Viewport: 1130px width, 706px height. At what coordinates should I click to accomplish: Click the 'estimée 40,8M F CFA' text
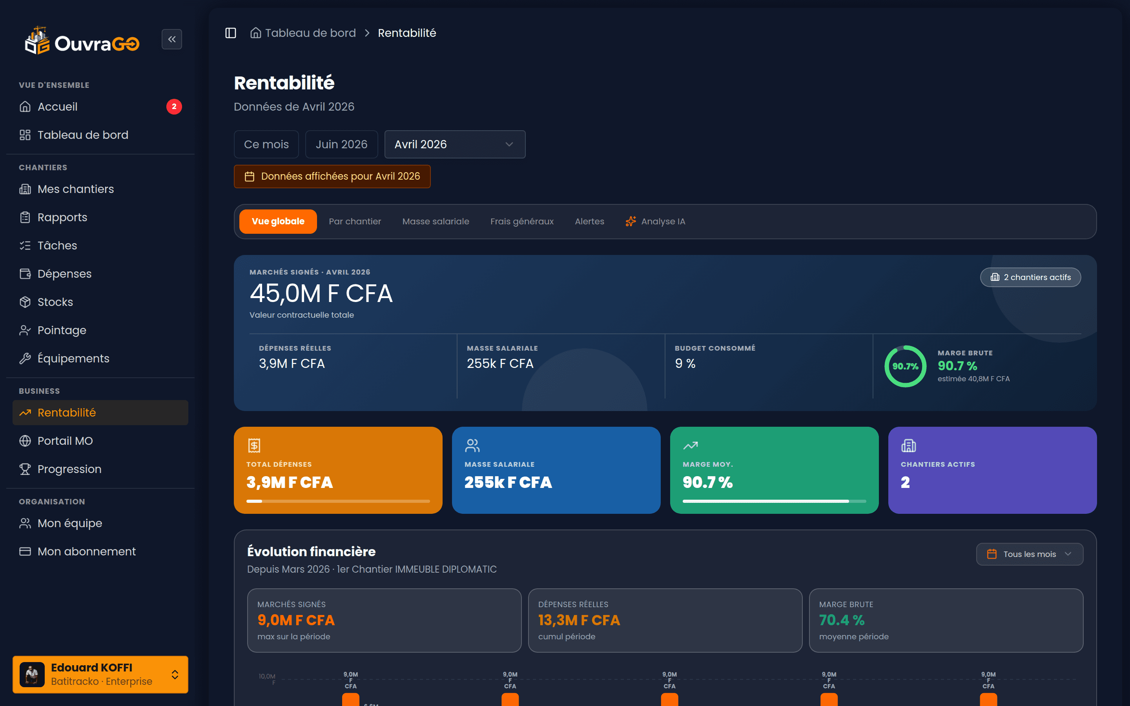click(x=973, y=378)
